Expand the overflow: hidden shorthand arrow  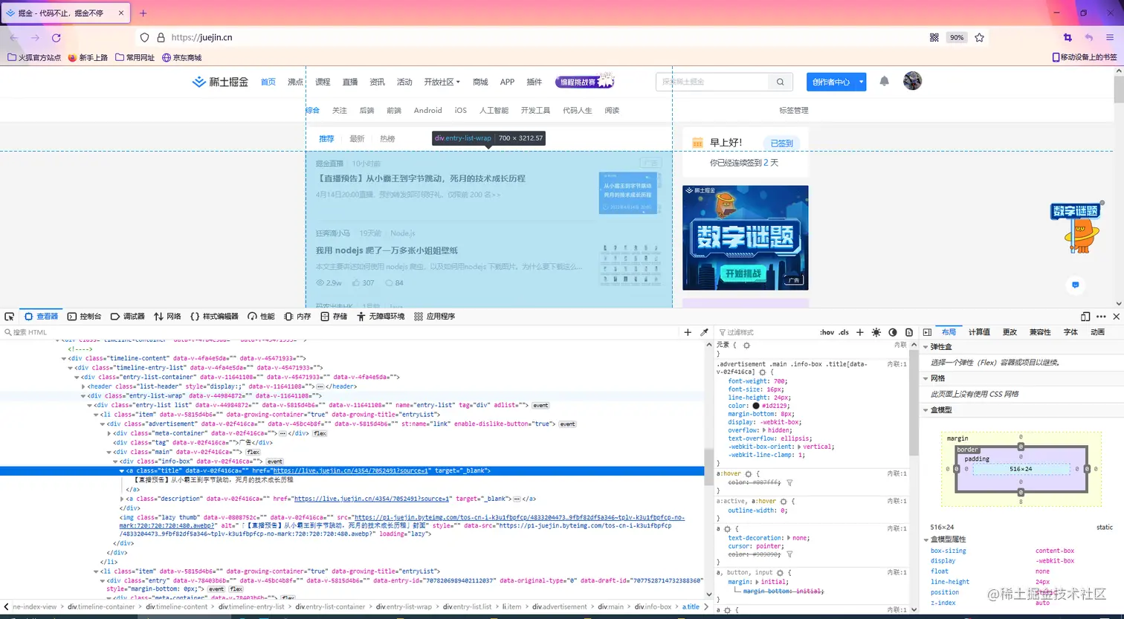[x=764, y=430]
